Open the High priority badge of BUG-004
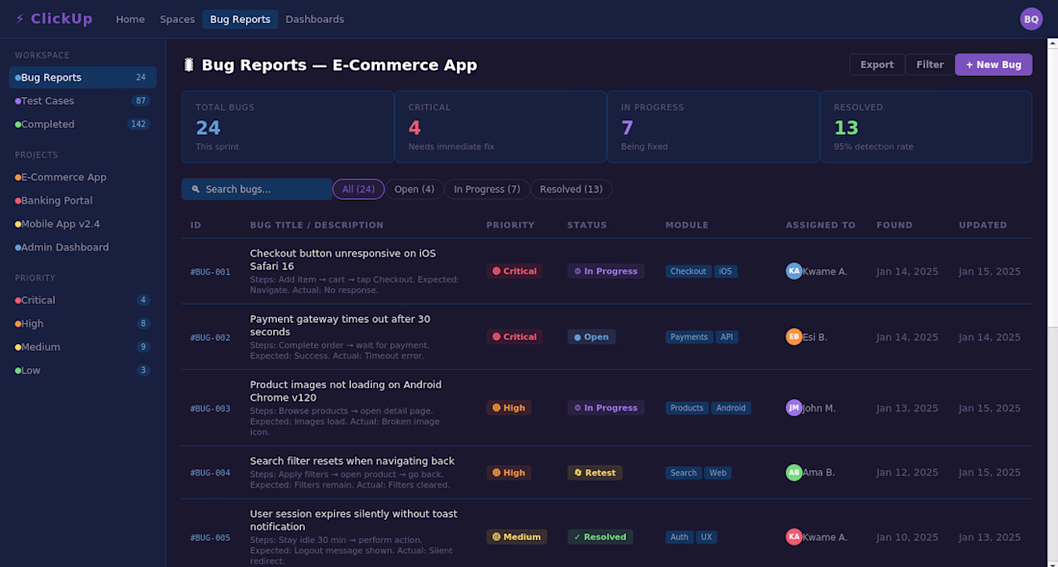This screenshot has height=567, width=1058. coord(509,473)
